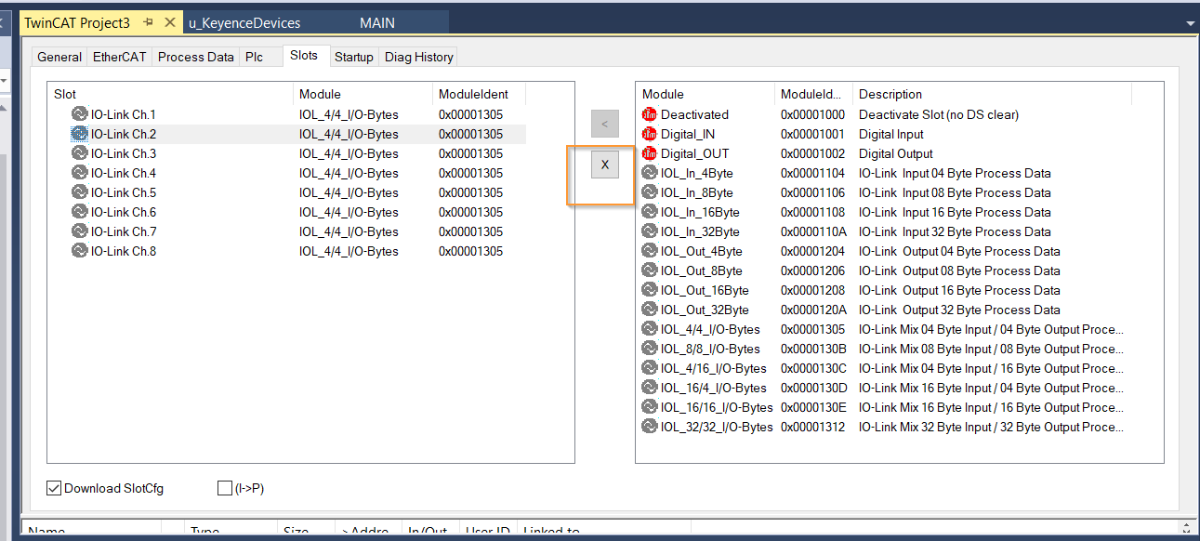Click the module ident 0x00001312
Viewport: 1200px width, 541px height.
pos(813,427)
